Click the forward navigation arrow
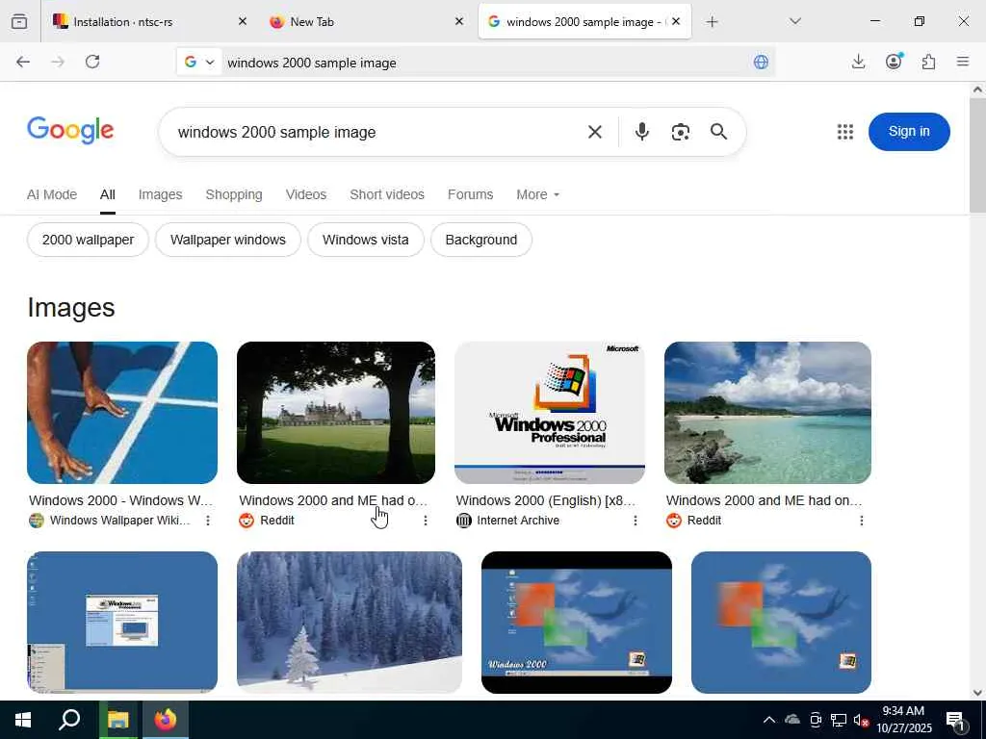Viewport: 986px width, 739px height. [58, 62]
